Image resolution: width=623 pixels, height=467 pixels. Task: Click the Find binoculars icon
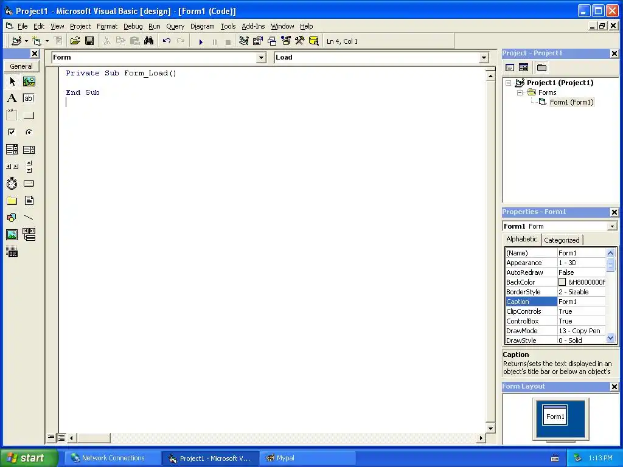tap(148, 41)
